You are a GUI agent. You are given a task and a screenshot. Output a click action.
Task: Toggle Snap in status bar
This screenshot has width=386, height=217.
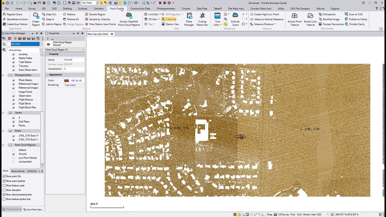(x=269, y=215)
